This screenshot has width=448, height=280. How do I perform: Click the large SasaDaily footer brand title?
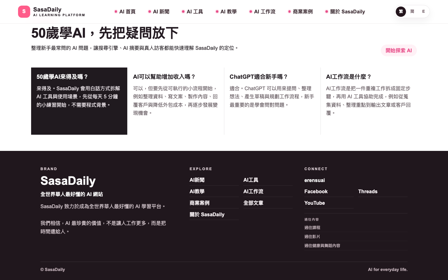point(68,181)
